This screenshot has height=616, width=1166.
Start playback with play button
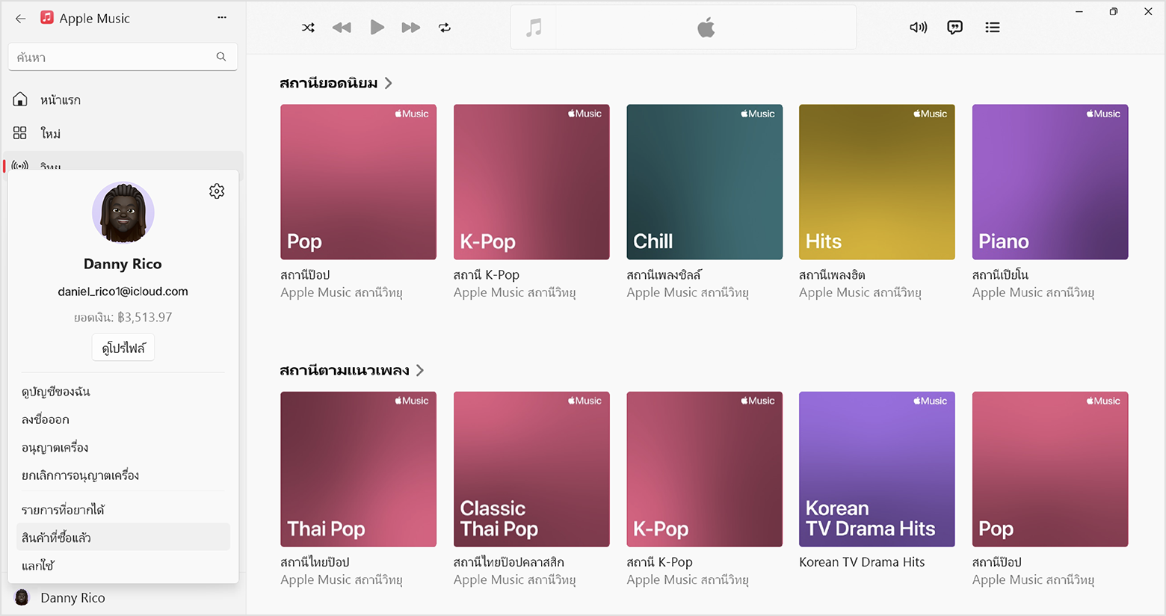(x=377, y=28)
